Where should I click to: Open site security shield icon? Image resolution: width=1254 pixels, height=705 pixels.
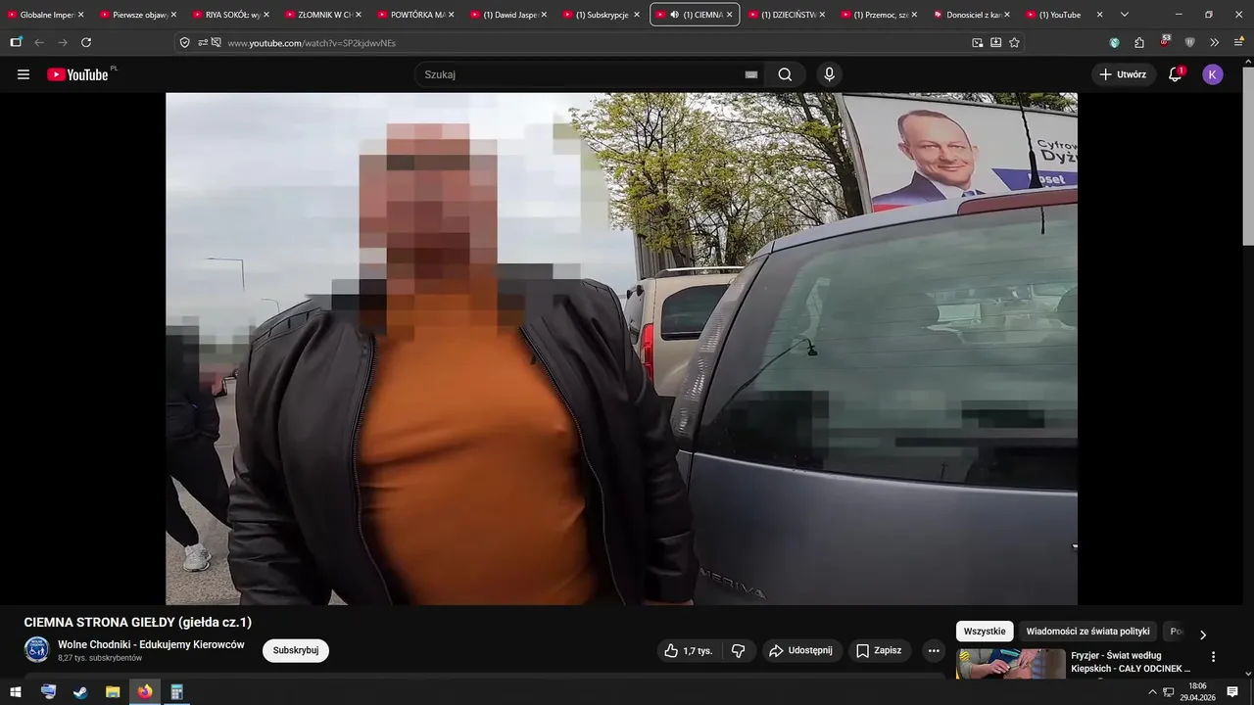point(184,42)
